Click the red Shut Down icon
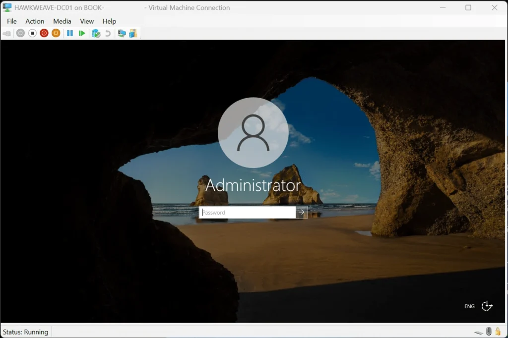The height and width of the screenshot is (338, 508). (x=44, y=33)
